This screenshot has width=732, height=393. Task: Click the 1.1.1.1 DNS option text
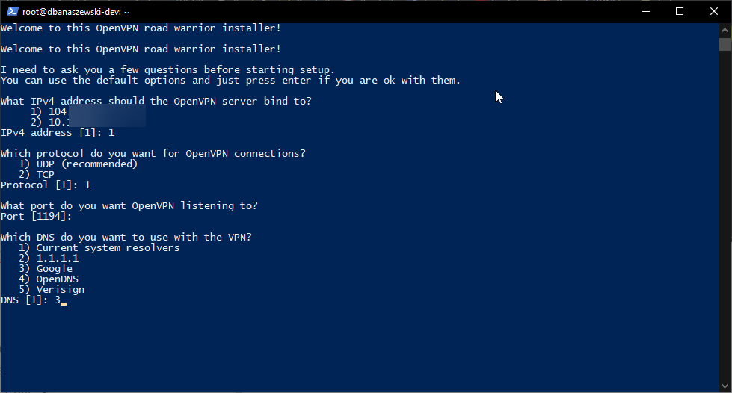tap(57, 259)
